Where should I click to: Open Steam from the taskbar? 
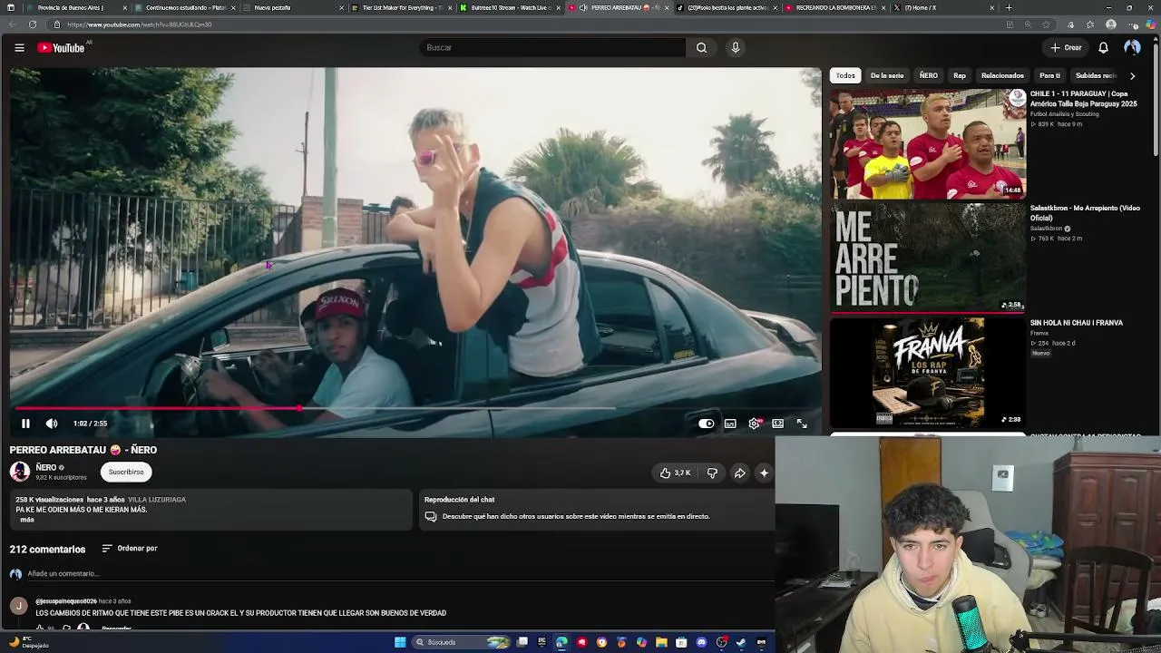coord(741,642)
